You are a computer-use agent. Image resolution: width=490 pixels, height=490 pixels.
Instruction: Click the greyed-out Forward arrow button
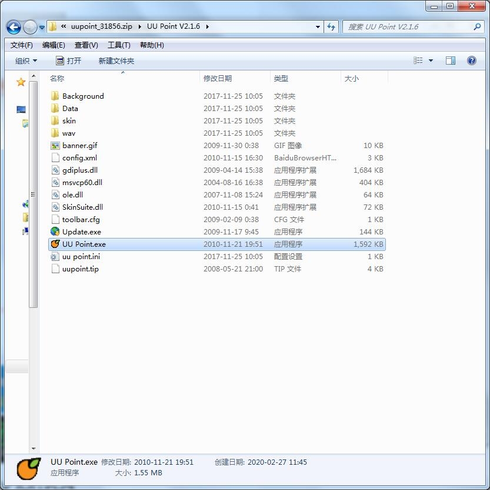(x=31, y=27)
